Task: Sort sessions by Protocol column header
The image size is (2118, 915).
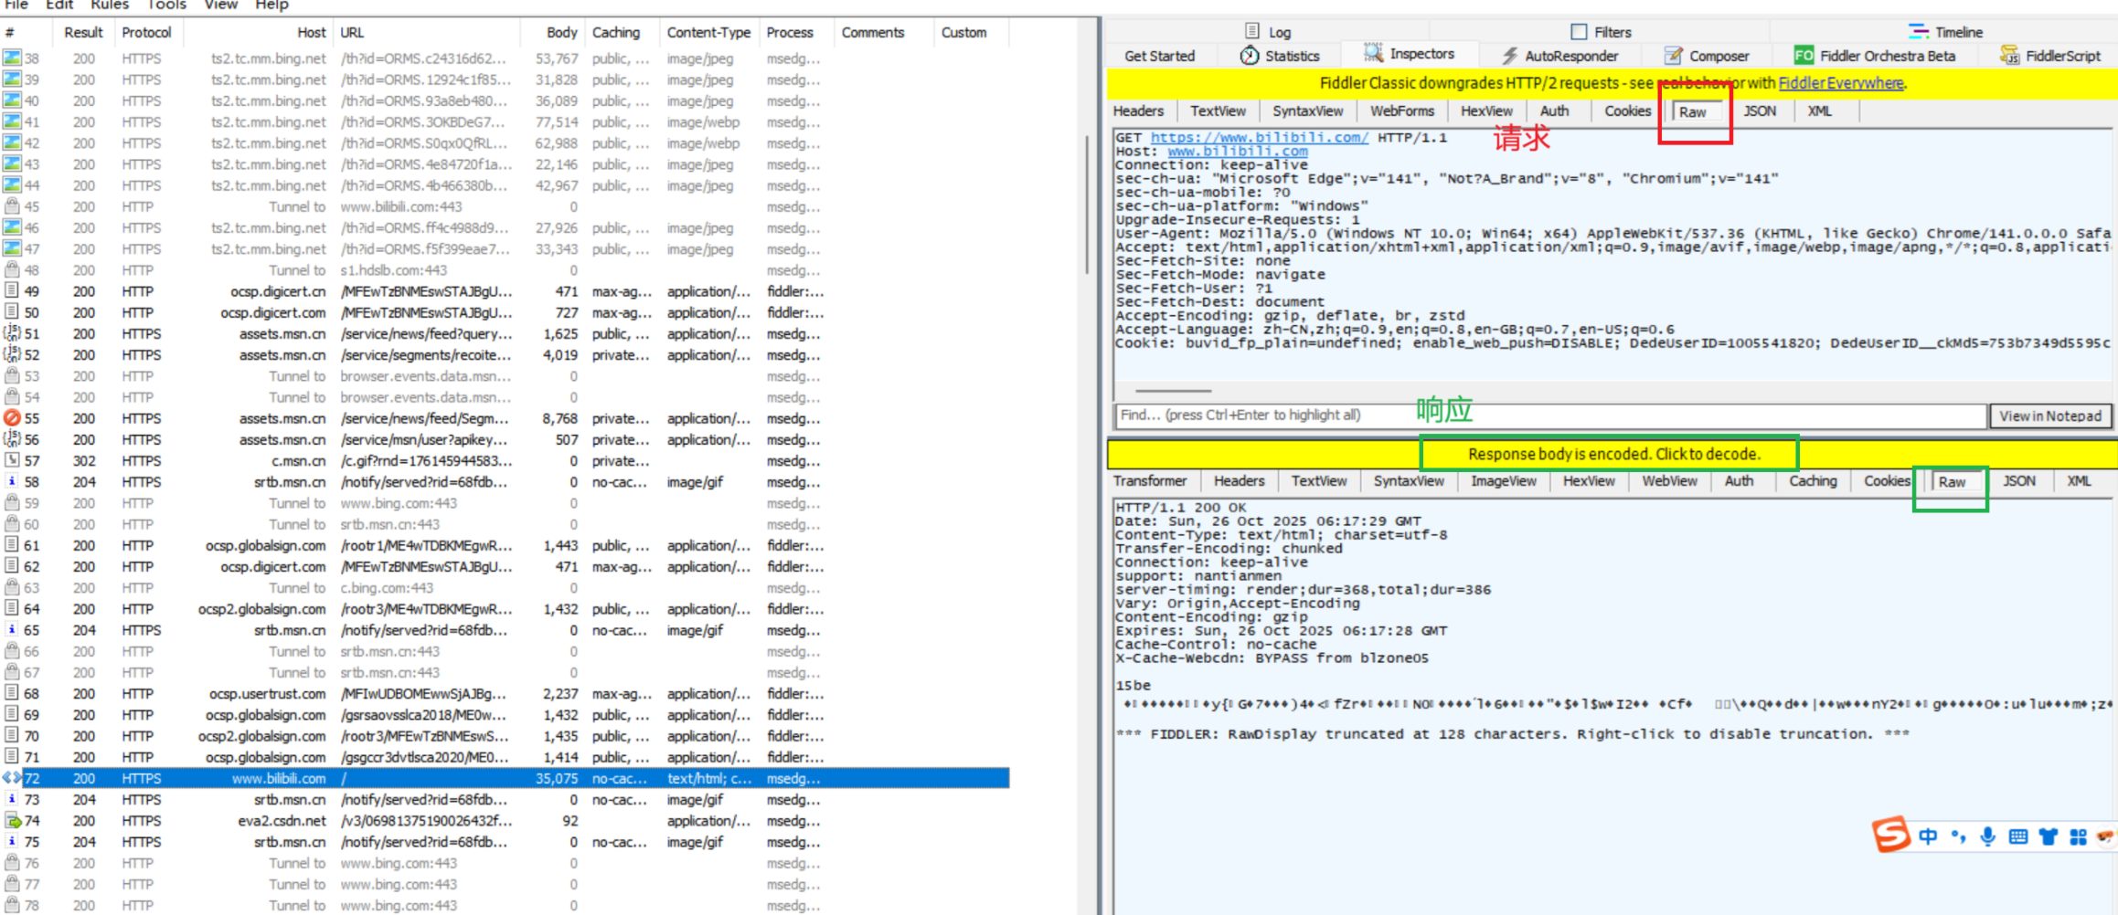Action: click(x=146, y=32)
